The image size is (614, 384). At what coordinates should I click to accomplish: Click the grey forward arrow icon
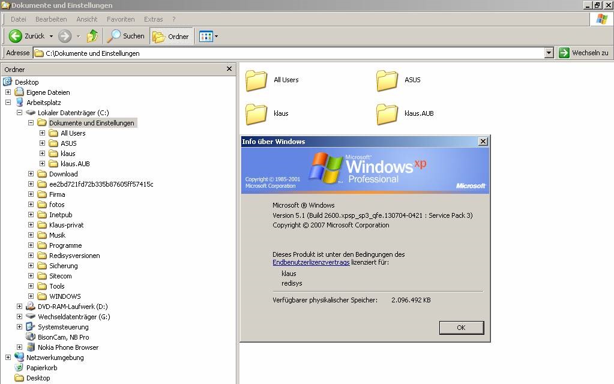(65, 36)
